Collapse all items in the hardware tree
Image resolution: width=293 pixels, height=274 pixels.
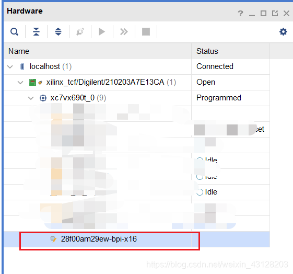click(x=36, y=31)
